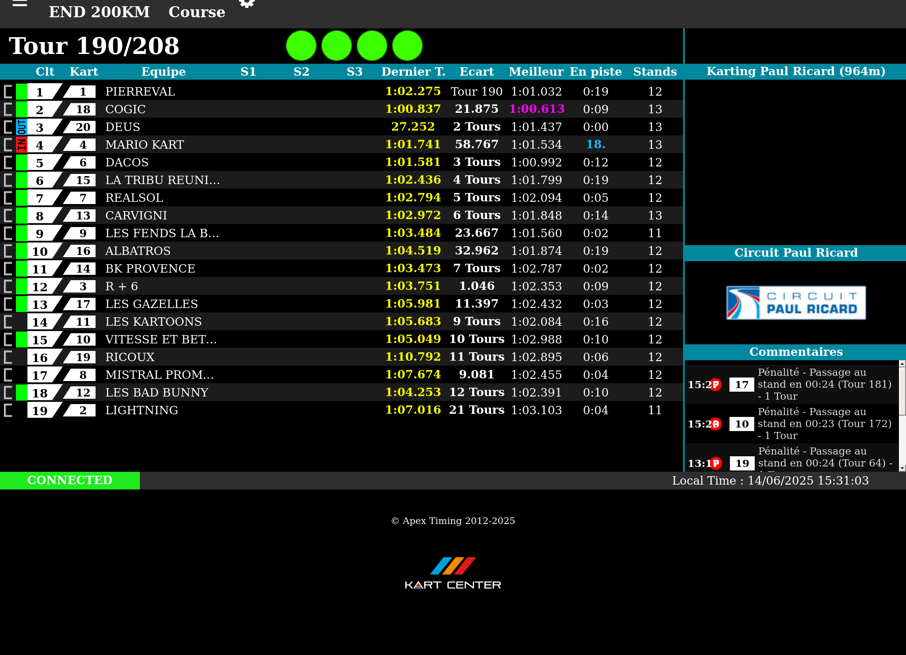Toggle the bracket marker for PIERREVAL row
Viewport: 906px width, 655px height.
pyautogui.click(x=8, y=92)
